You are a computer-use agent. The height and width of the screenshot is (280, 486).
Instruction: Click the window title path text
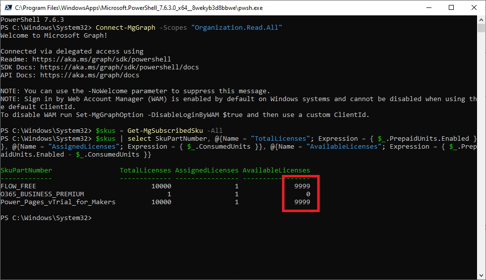(139, 8)
